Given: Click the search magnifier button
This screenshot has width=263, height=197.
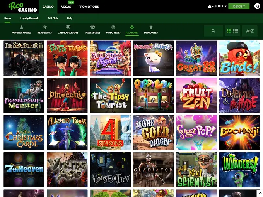Looking at the screenshot, I should pos(213,31).
